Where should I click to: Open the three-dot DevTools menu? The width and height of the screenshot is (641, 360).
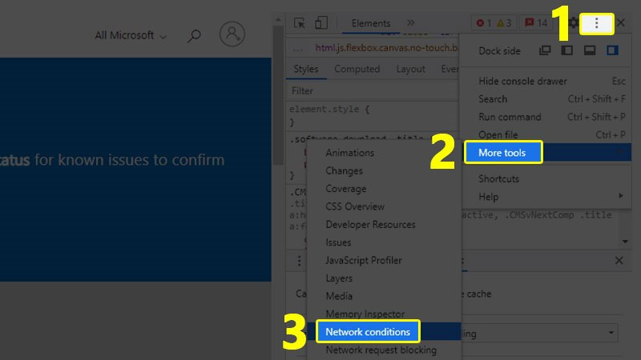596,24
